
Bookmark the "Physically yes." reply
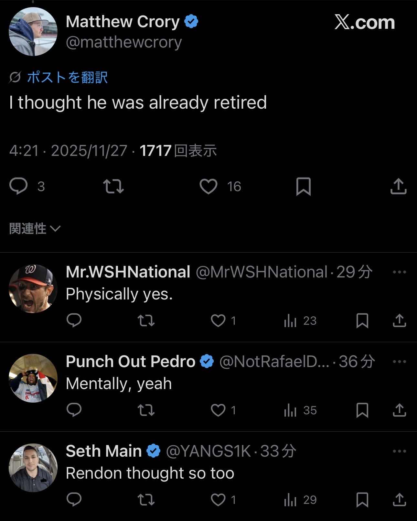click(362, 320)
